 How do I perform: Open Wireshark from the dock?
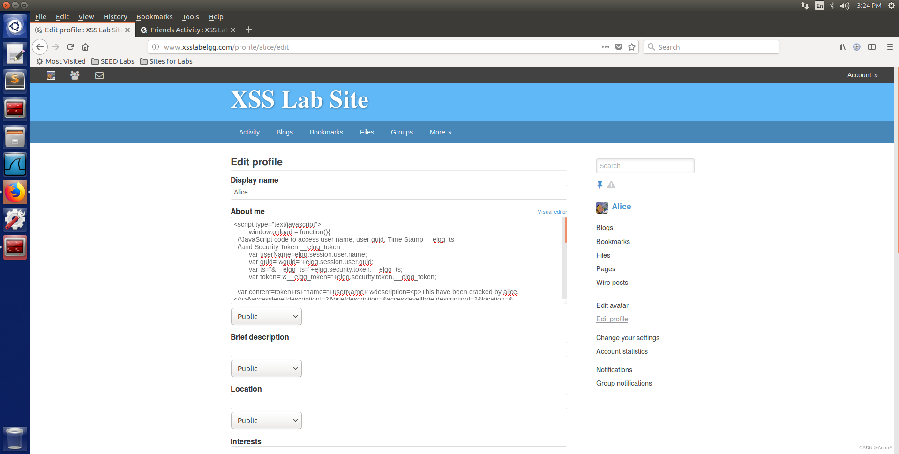tap(15, 164)
